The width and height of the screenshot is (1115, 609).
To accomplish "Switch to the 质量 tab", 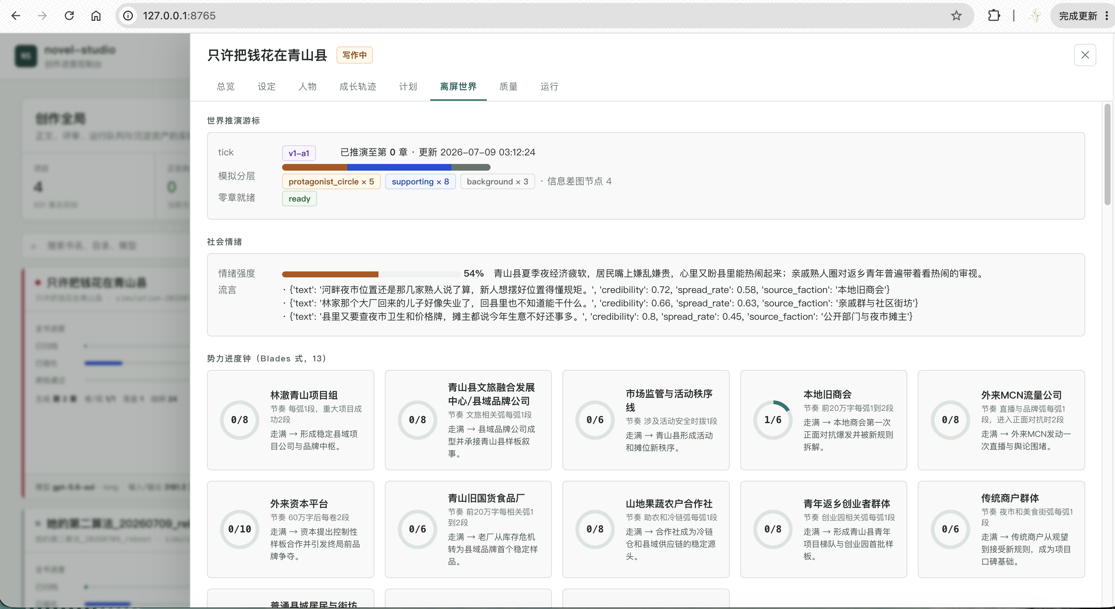I will pos(508,87).
